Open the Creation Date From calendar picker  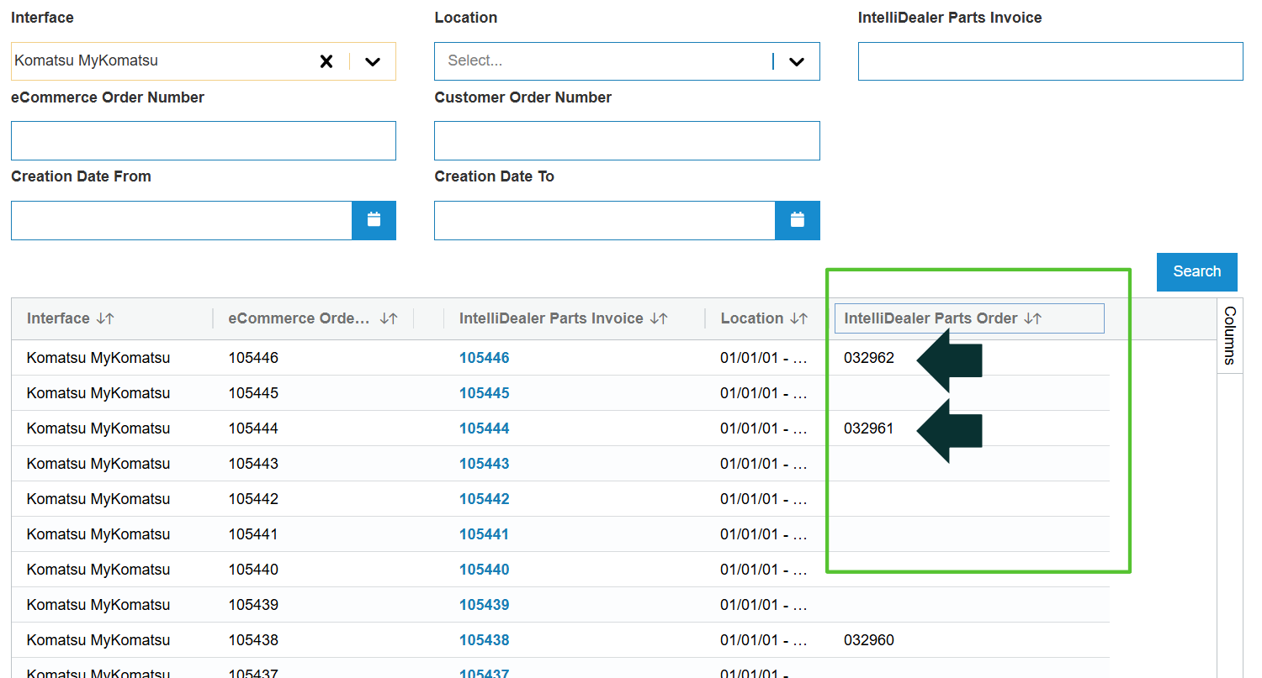tap(374, 220)
